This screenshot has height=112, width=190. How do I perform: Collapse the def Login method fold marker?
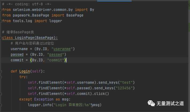[1, 71]
